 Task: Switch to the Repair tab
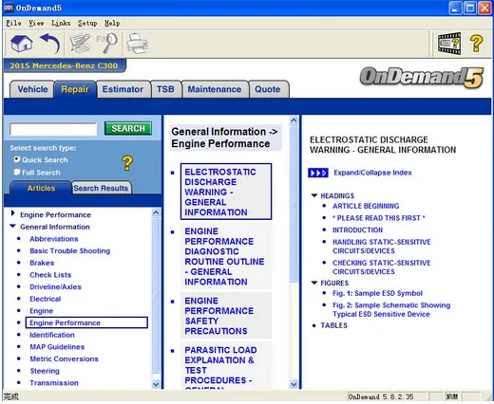point(75,89)
